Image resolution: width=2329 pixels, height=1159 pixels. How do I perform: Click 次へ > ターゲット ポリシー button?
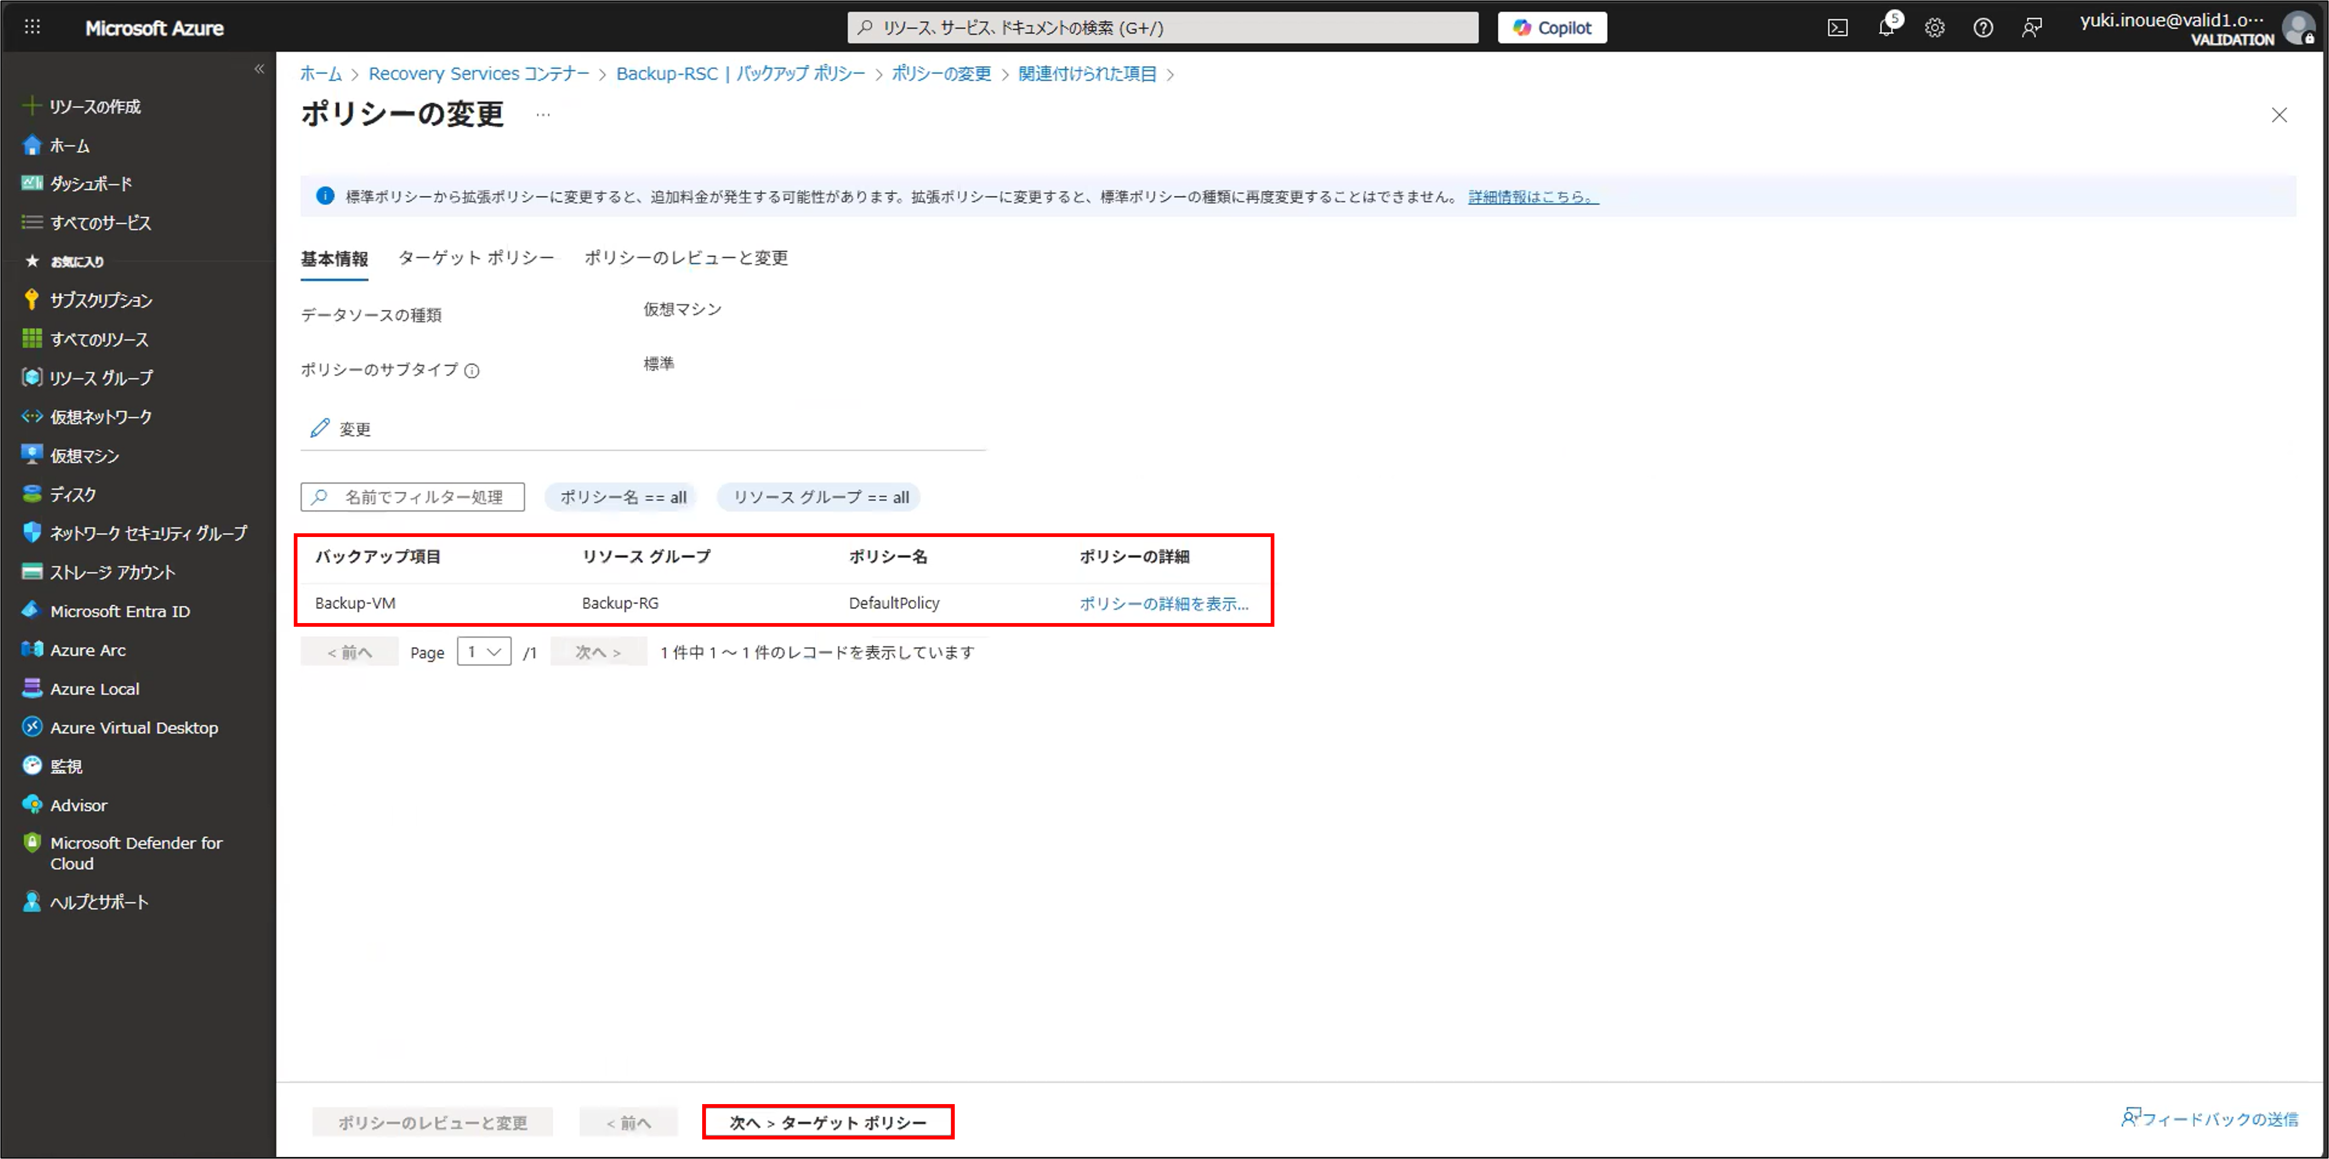point(827,1122)
